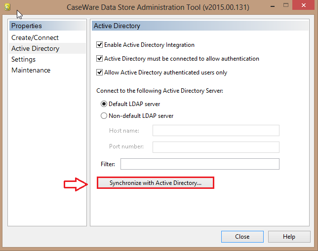Select the Default LDAP server radio button
The image size is (318, 251).
104,104
